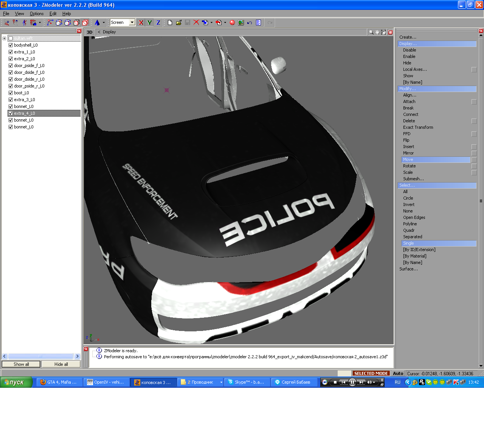Toggle checkbox for door_pside_f_L0 object
Screen dimensions: 484x434
(11, 66)
